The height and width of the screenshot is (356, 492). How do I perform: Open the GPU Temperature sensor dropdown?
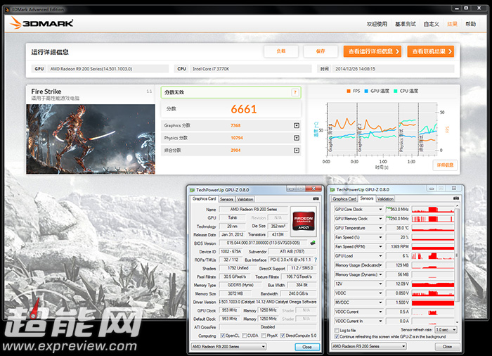pyautogui.click(x=380, y=228)
